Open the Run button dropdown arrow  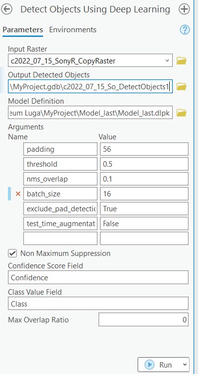point(184,365)
